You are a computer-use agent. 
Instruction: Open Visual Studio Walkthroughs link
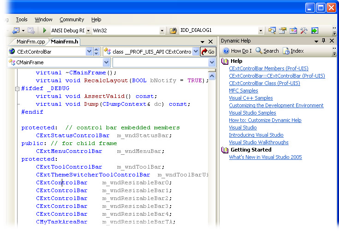coord(259,142)
